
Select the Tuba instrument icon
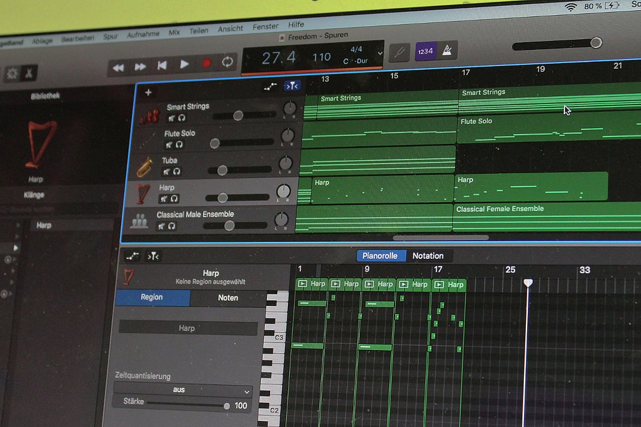145,167
